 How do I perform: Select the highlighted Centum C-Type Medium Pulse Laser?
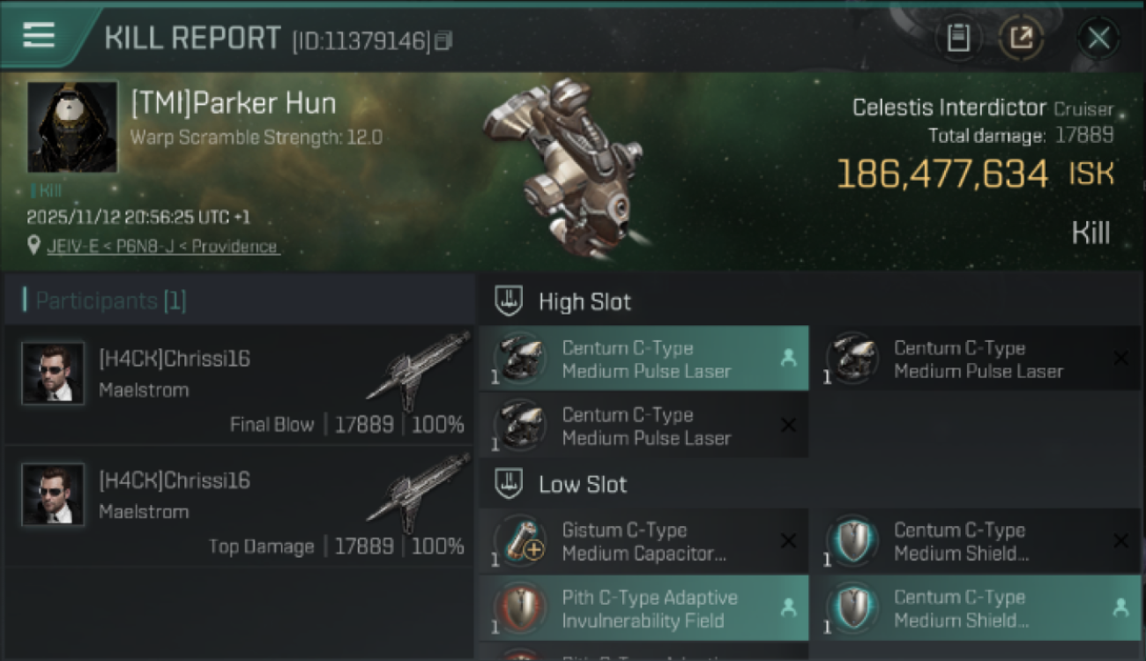[x=644, y=360]
